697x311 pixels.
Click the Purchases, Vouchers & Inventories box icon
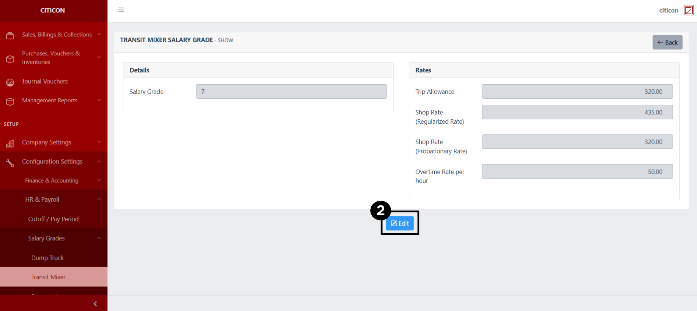(x=10, y=59)
